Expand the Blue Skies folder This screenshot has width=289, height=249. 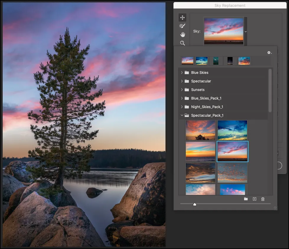[182, 73]
